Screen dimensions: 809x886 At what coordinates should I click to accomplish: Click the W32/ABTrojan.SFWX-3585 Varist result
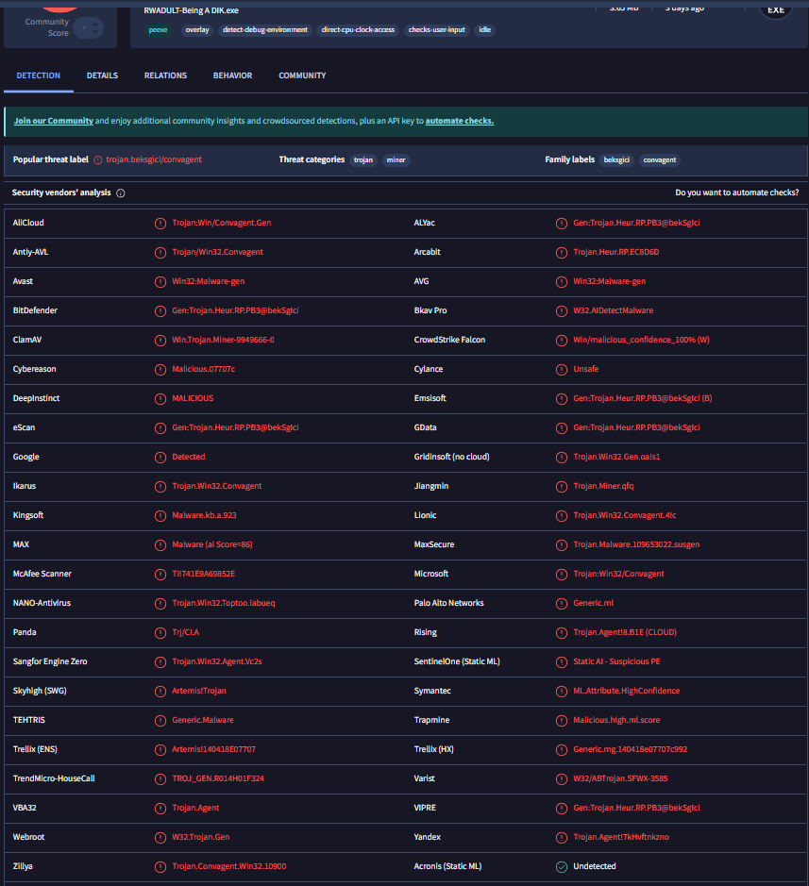click(x=620, y=778)
